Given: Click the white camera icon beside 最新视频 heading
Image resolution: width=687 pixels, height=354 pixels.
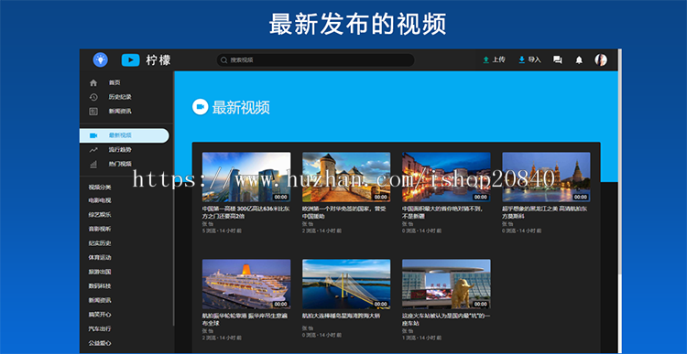Looking at the screenshot, I should [201, 107].
